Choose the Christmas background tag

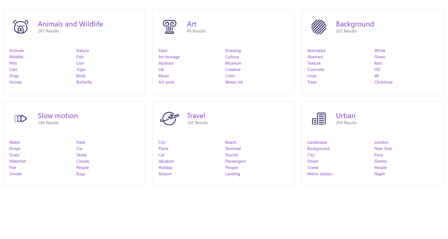[x=383, y=82]
